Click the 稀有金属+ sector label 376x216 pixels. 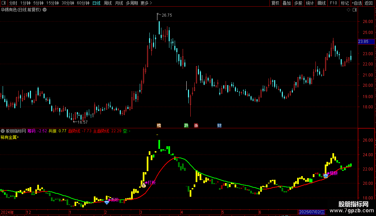click(10, 137)
